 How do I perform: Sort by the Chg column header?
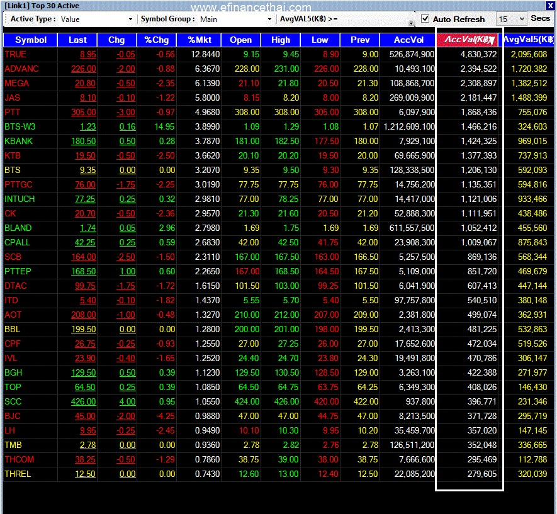(116, 40)
